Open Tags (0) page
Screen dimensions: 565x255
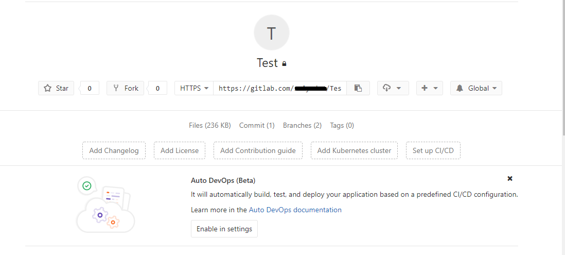click(342, 125)
